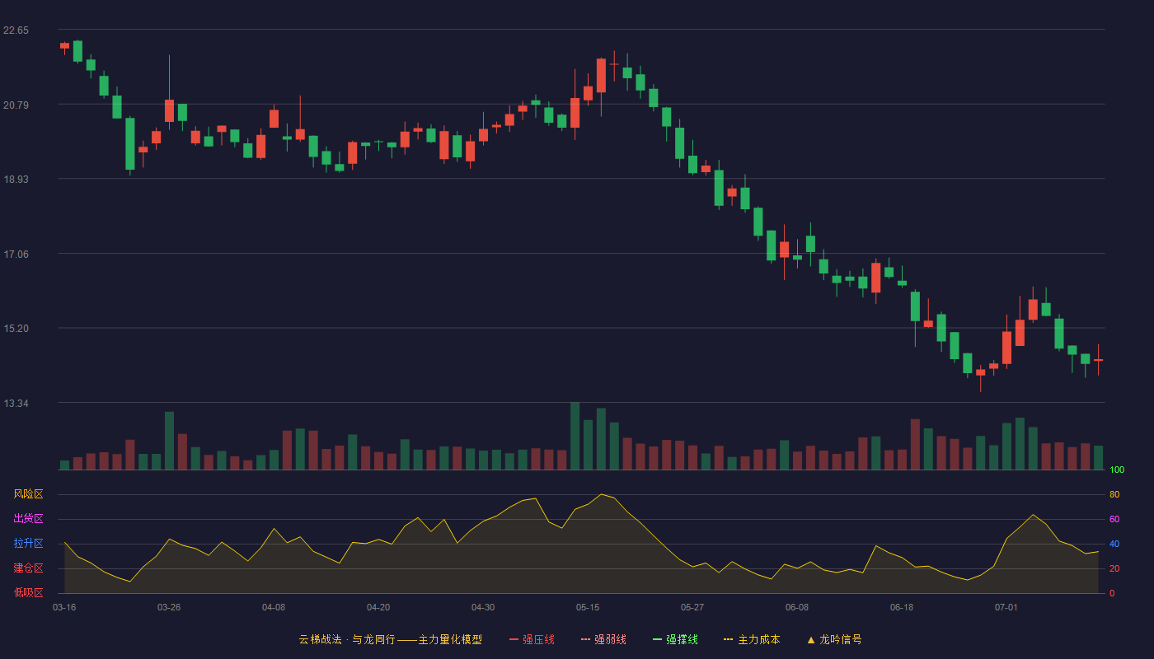Select the 出货区 zone label

[x=28, y=519]
